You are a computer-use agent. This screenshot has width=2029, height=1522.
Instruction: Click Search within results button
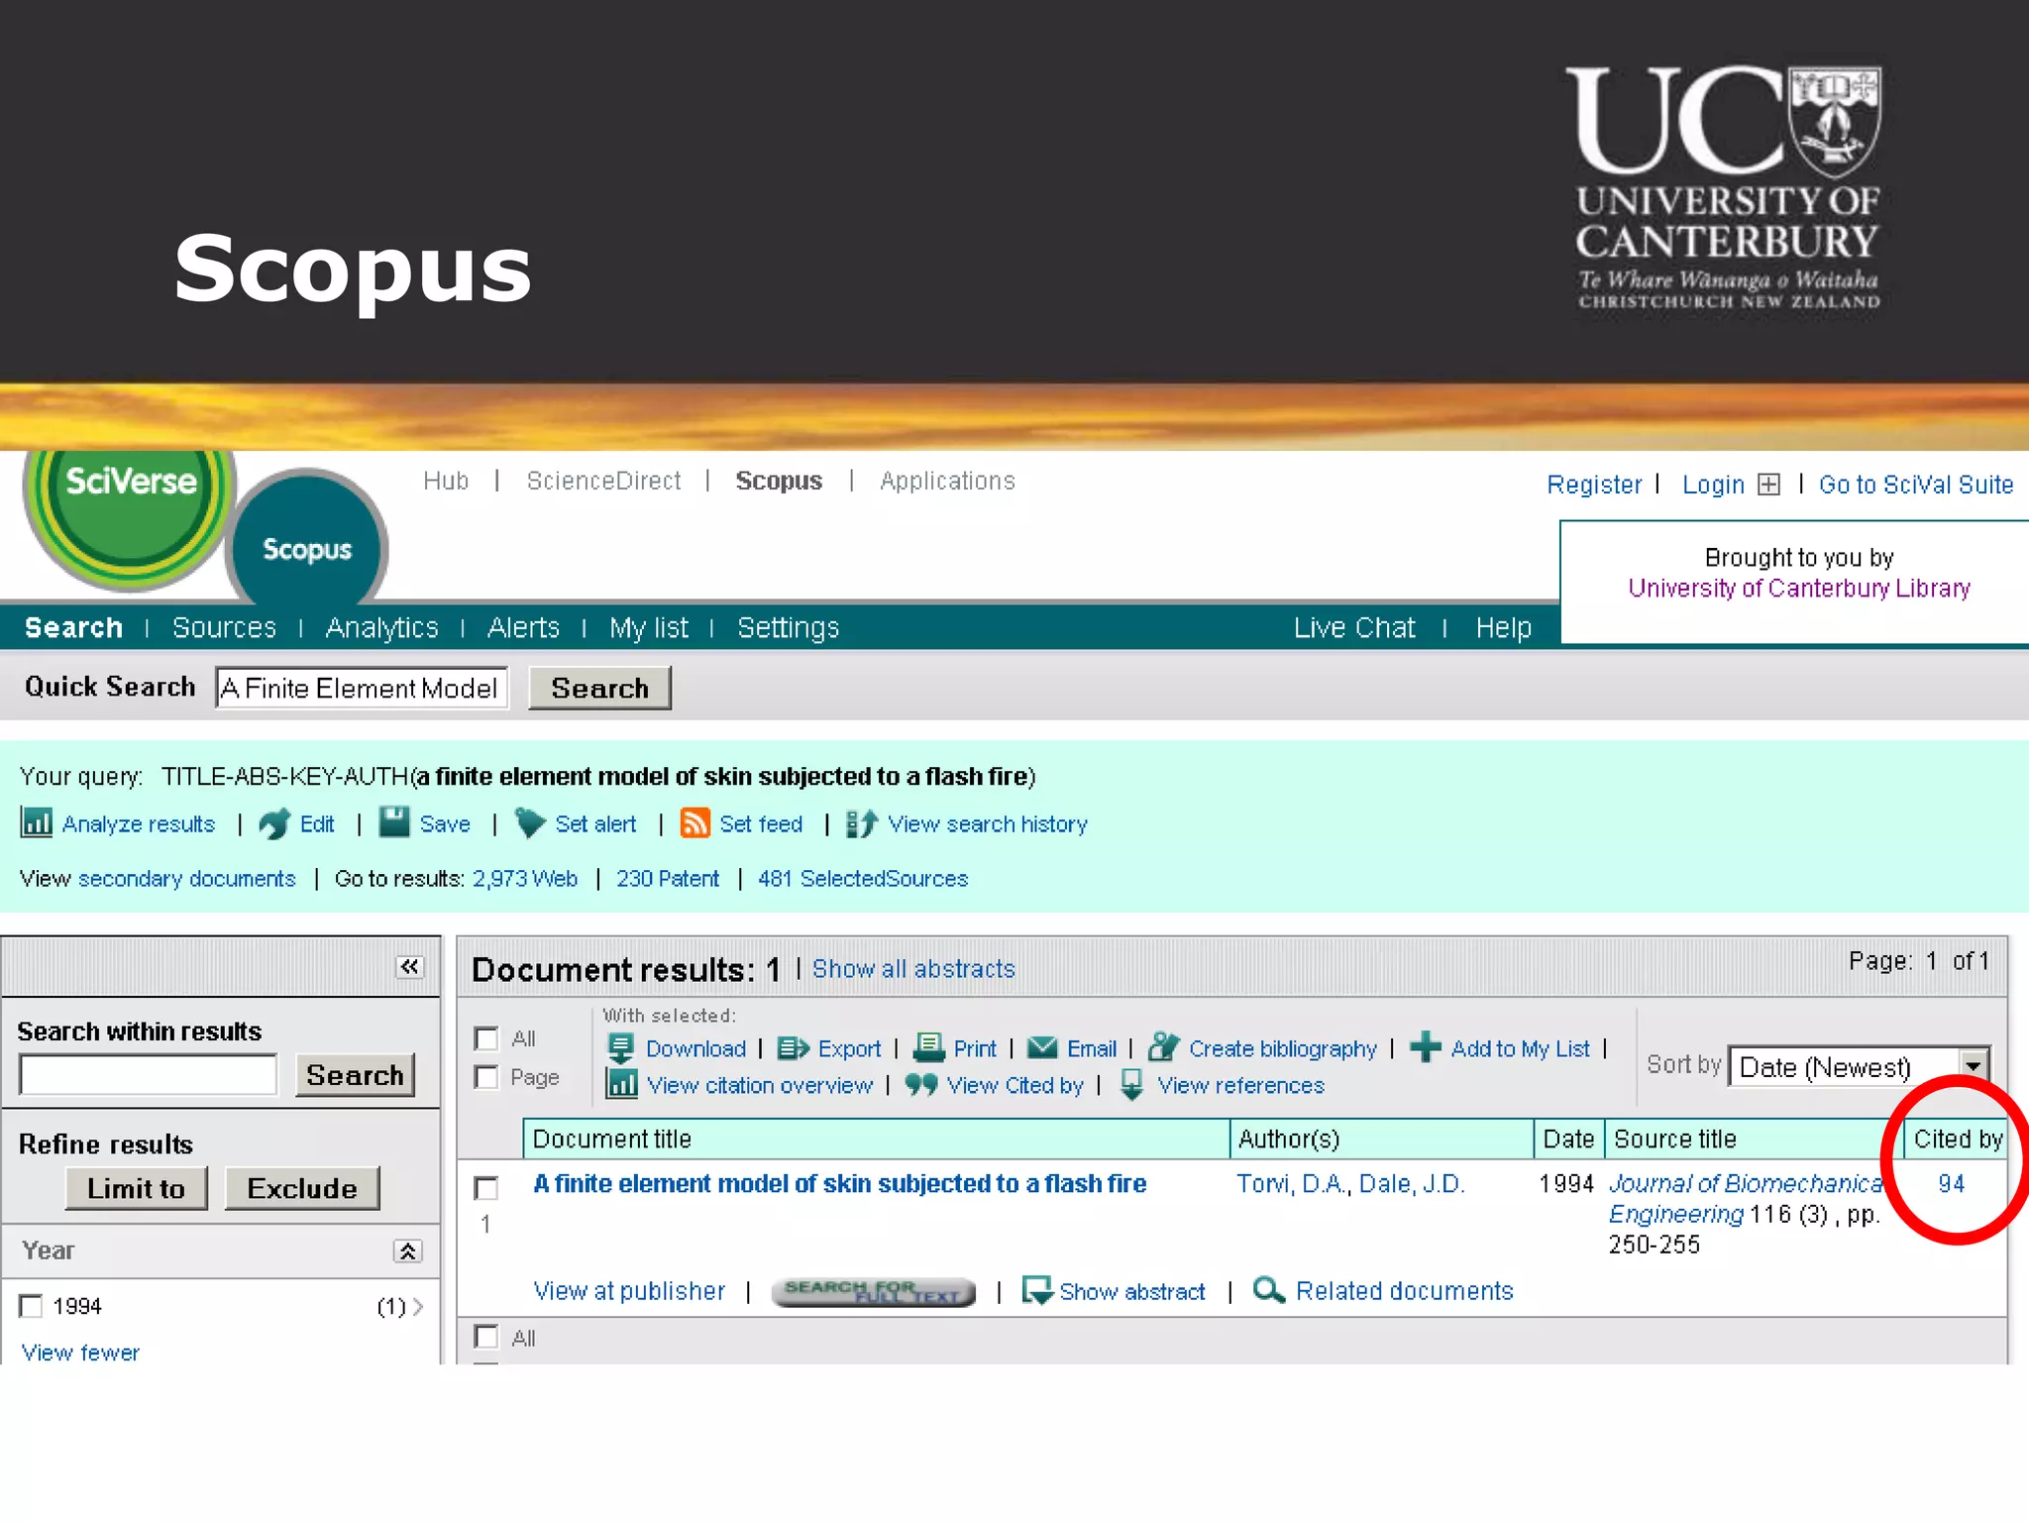(355, 1075)
